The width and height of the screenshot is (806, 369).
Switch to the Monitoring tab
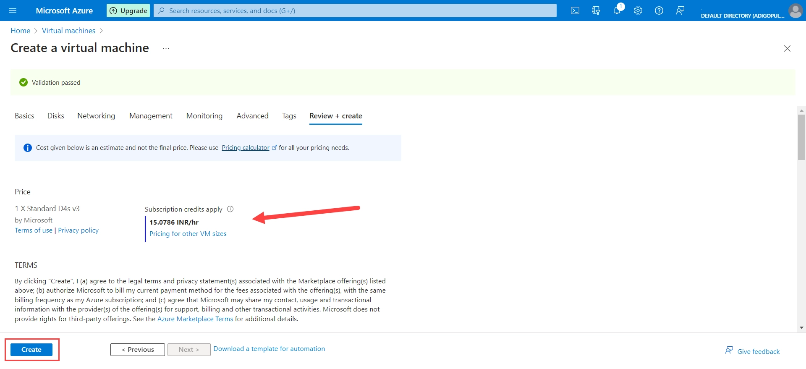(x=204, y=116)
